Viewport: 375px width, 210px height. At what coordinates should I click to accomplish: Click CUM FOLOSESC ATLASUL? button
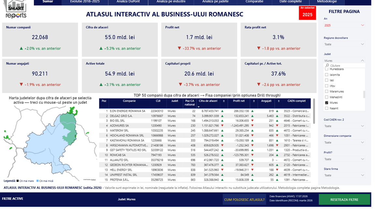[244, 200]
